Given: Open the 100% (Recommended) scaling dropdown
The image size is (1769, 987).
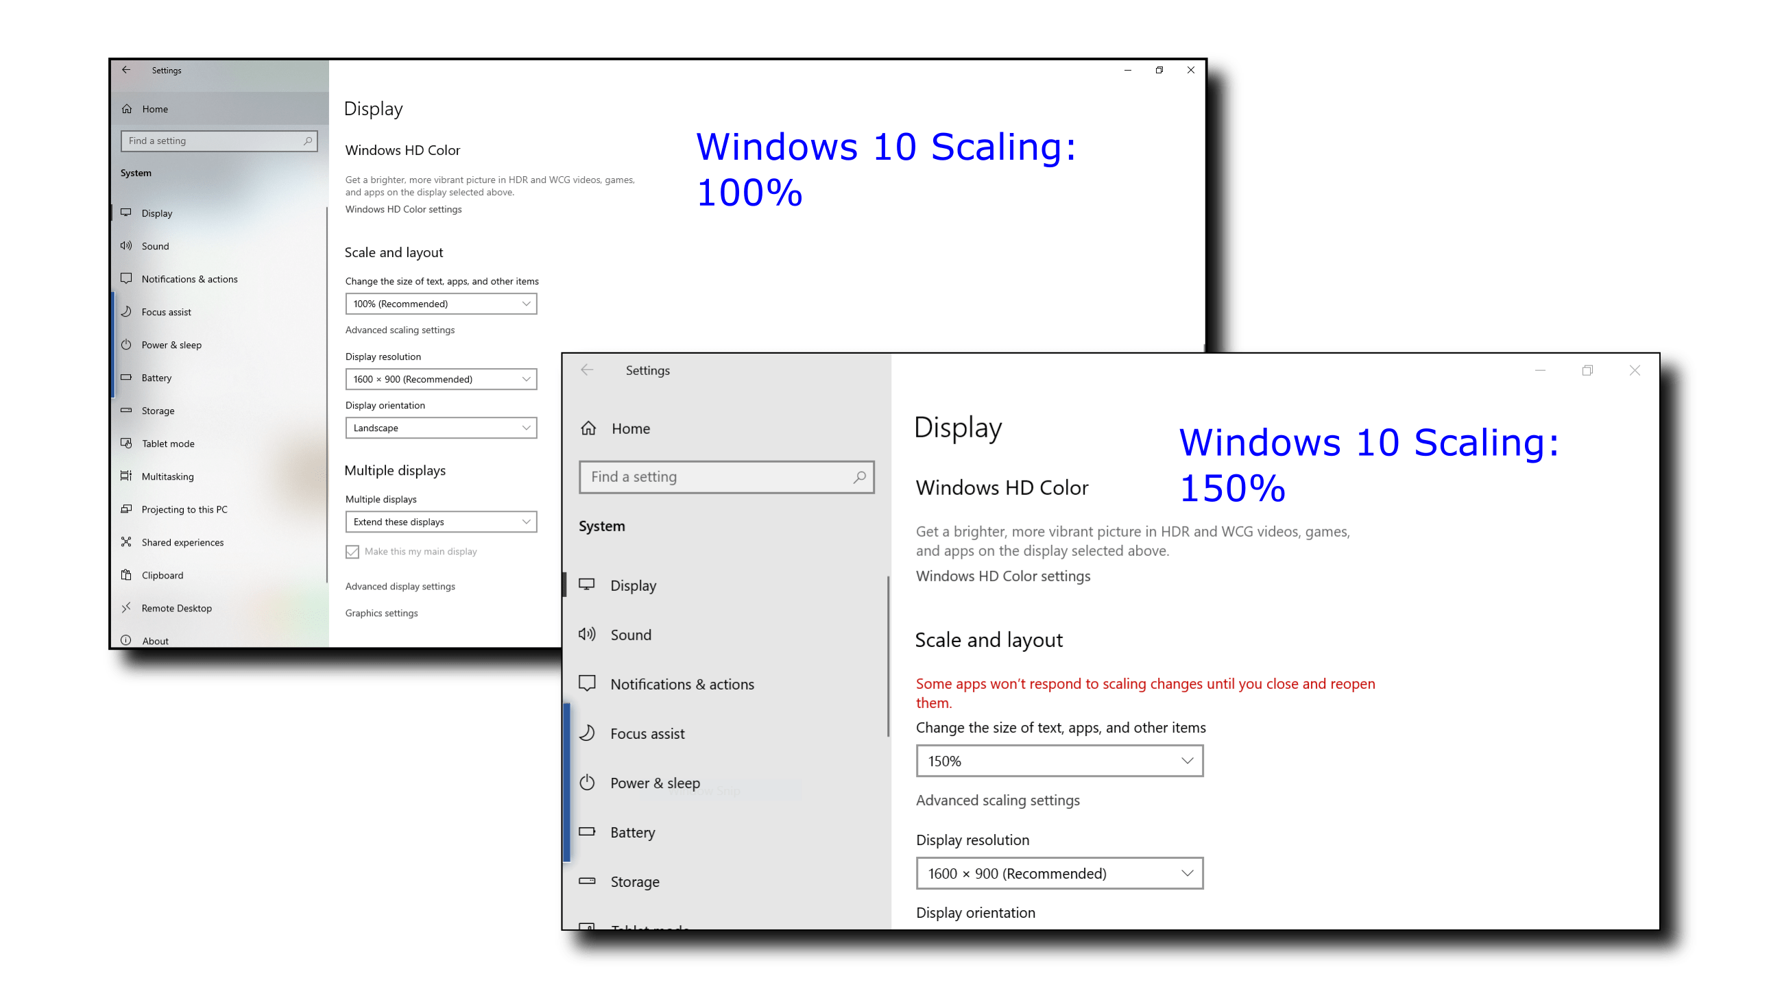Looking at the screenshot, I should (441, 304).
